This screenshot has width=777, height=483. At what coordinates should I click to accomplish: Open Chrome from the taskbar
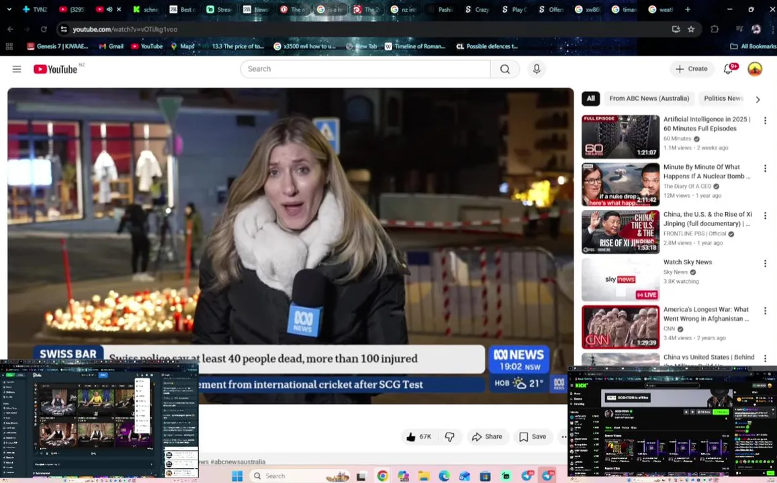point(383,476)
